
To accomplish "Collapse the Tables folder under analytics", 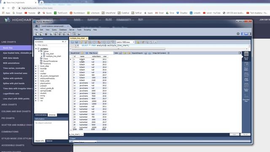I will point(39,51).
